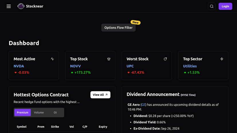This screenshot has width=237, height=133.
Task: Switch to the OI tab
Action: 55,112
